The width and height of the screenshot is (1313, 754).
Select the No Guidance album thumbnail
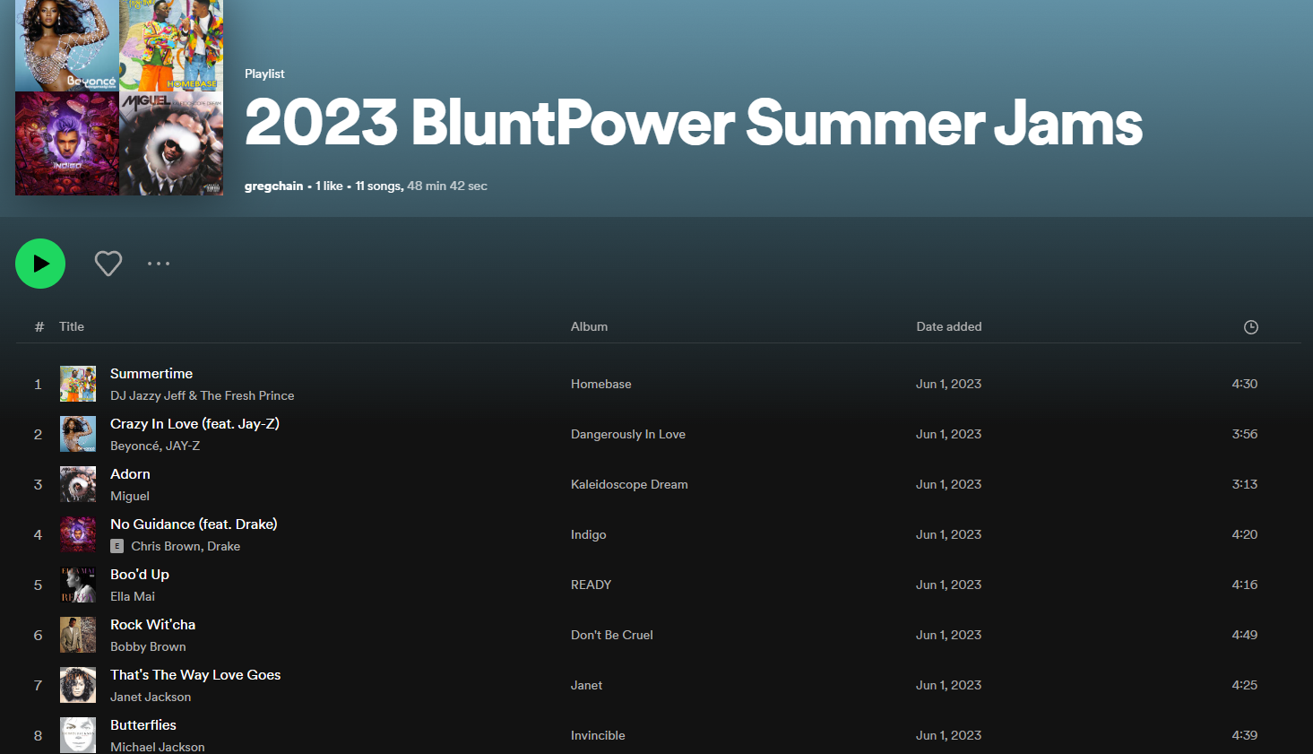point(78,534)
